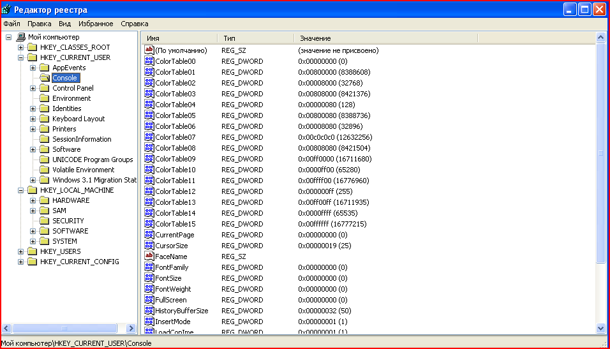Click the DWORD icon beside FontWeight
The width and height of the screenshot is (610, 349).
point(149,288)
